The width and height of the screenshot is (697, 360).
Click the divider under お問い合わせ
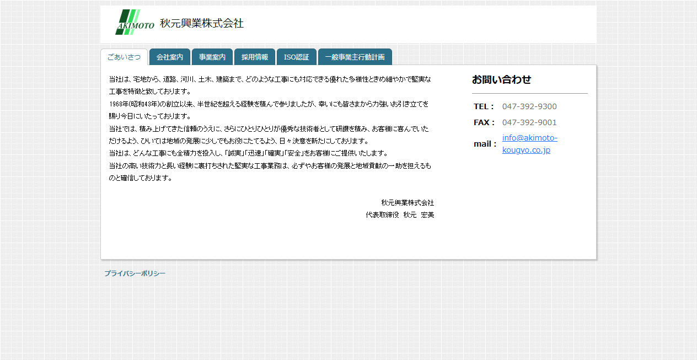click(529, 93)
